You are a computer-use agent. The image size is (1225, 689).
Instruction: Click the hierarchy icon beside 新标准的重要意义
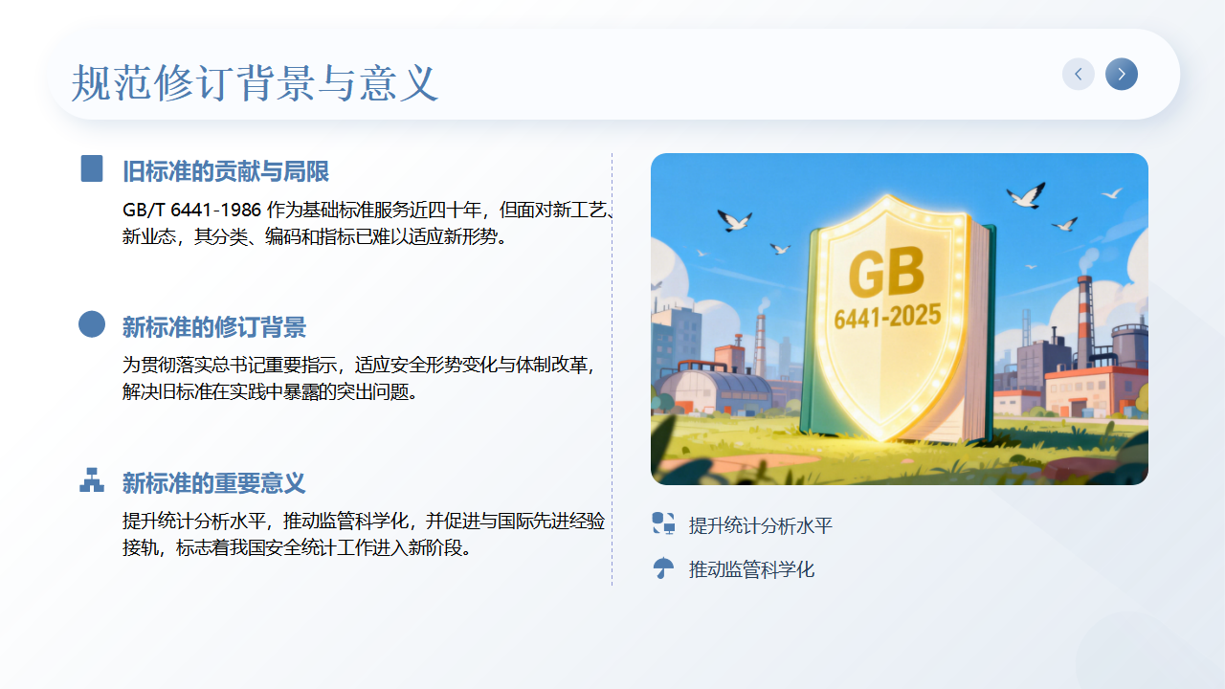point(92,480)
